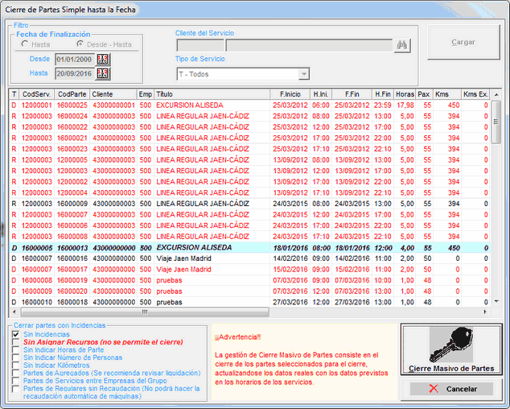The image size is (510, 409).
Task: Toggle the Sin Incidencias checkbox
Action: pos(15,334)
